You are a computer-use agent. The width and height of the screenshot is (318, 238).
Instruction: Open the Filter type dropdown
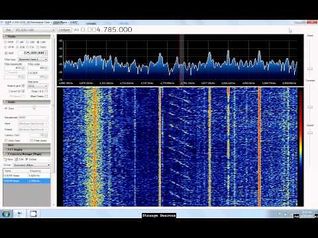pos(32,59)
